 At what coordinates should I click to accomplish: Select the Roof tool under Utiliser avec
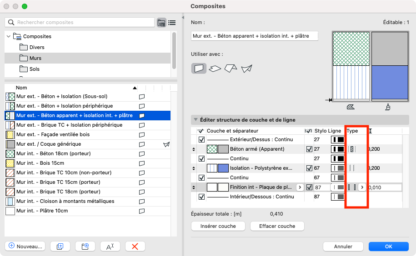click(x=231, y=69)
